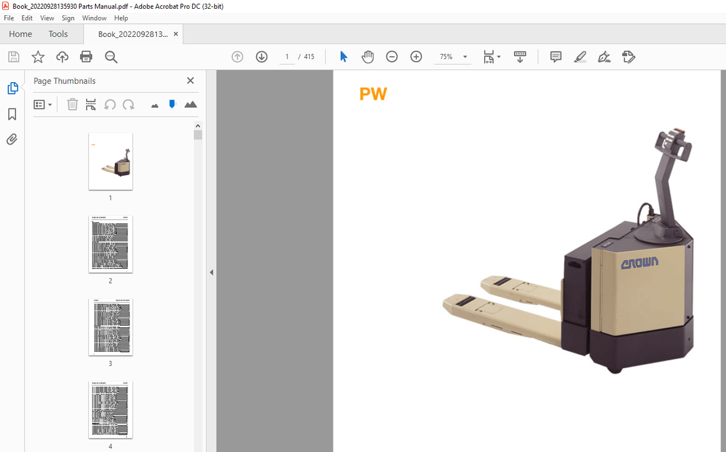
Task: Select the Hand tool for panning
Action: [367, 56]
